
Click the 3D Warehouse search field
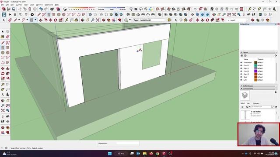[x=261, y=107]
